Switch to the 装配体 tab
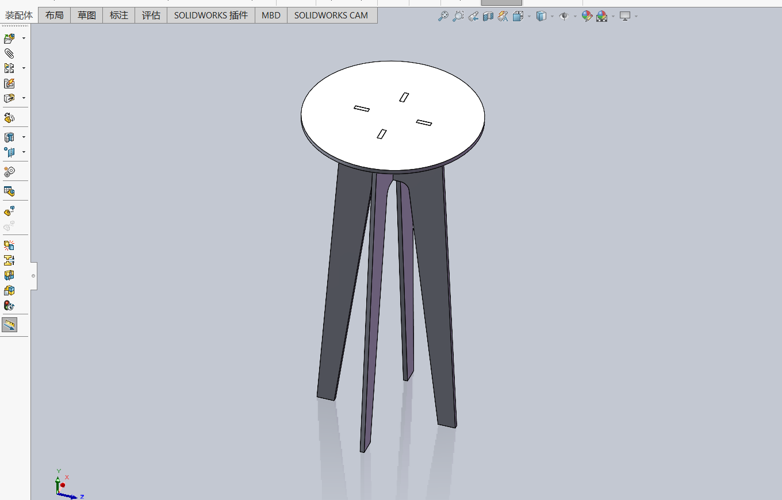782x500 pixels. tap(19, 16)
